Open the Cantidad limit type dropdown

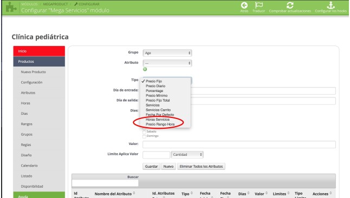click(x=187, y=155)
